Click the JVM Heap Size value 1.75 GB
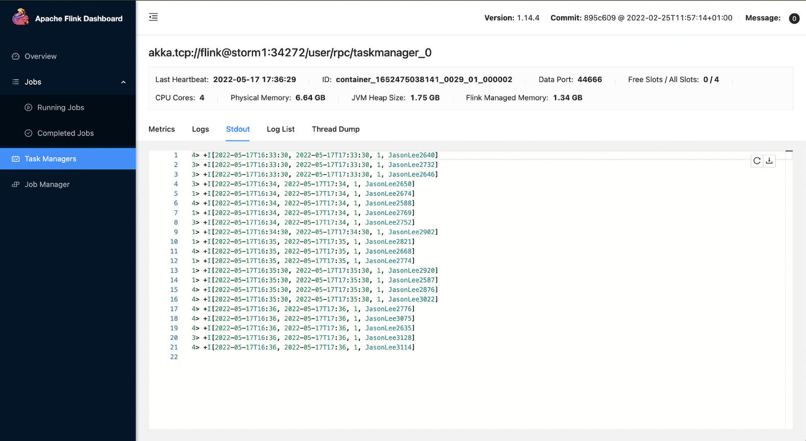 pos(425,97)
